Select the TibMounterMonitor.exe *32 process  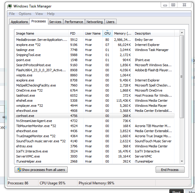tap(95, 126)
